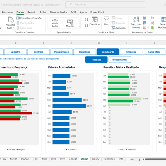Click the Atualizar Tudo refresh icon
The image size is (166, 166).
tap(11, 20)
